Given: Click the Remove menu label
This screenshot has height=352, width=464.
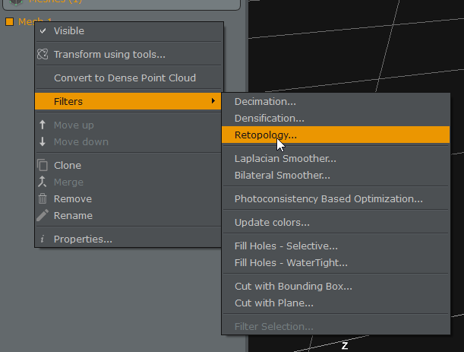Looking at the screenshot, I should [x=73, y=199].
